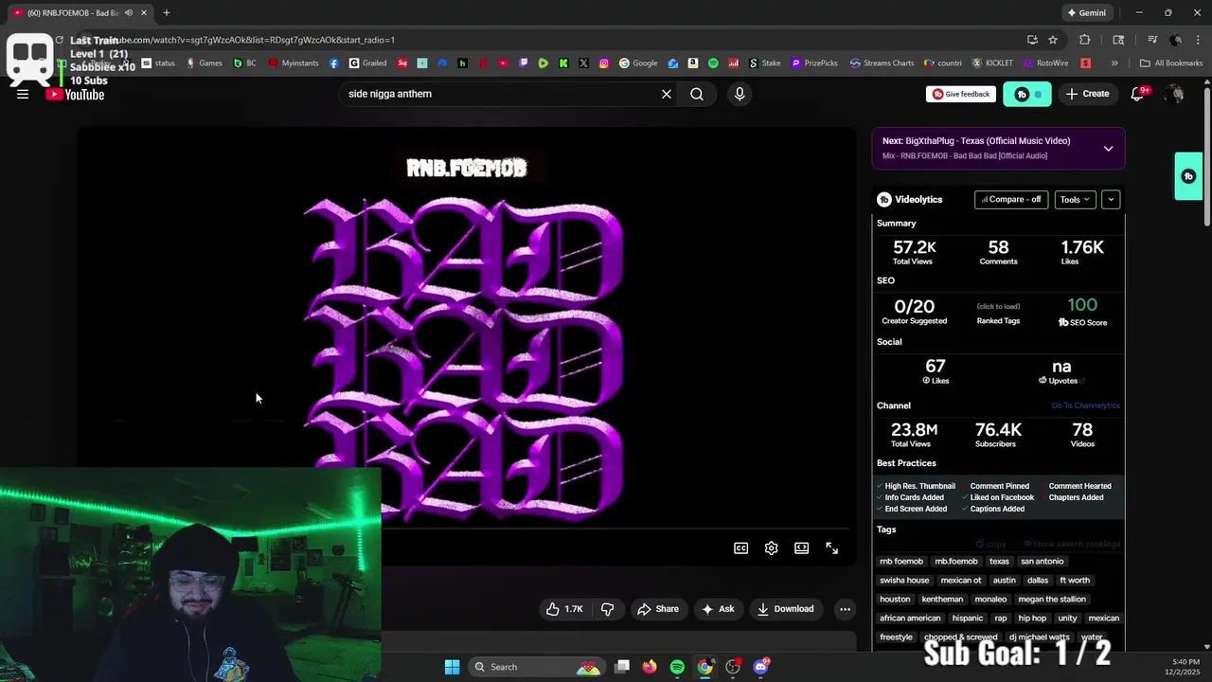Open the X (Twitter) bookmark
This screenshot has height=682, width=1212.
click(583, 63)
